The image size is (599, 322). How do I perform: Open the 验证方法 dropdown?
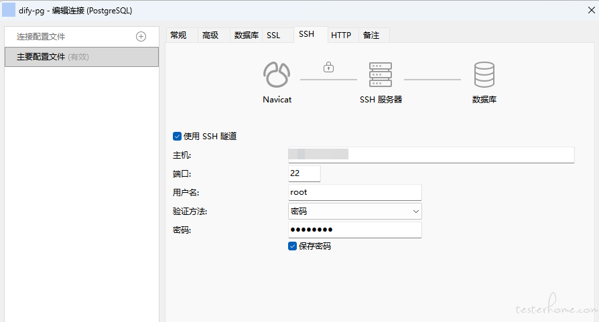(355, 212)
